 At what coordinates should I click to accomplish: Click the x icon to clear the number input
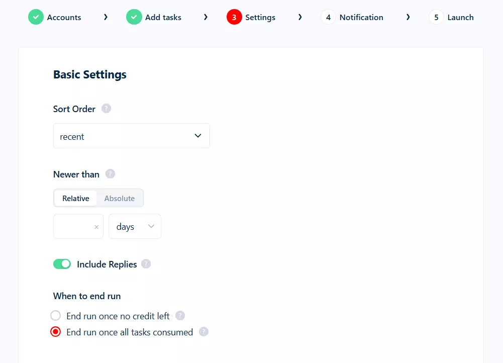[x=96, y=226]
